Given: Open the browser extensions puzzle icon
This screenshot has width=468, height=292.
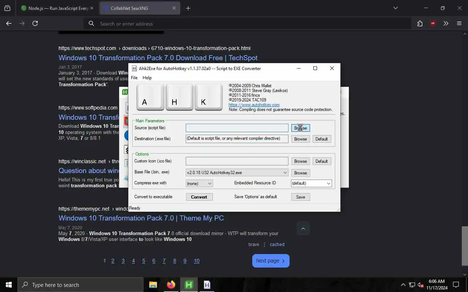Looking at the screenshot, I should 420,23.
